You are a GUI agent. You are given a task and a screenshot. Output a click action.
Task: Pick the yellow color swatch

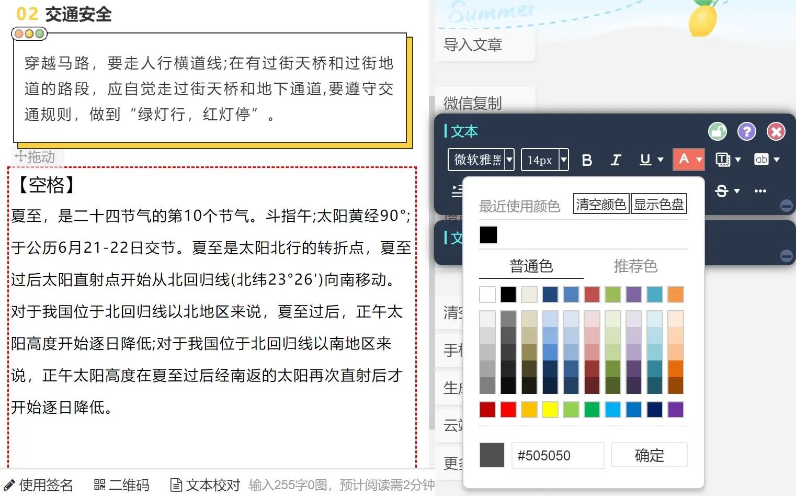click(550, 410)
